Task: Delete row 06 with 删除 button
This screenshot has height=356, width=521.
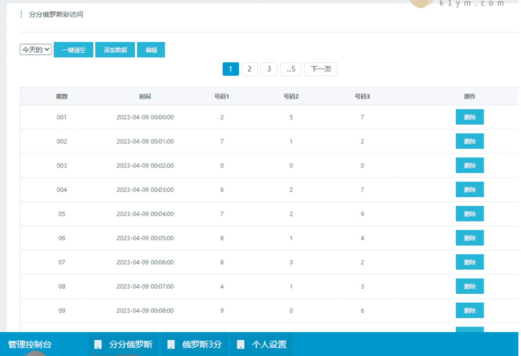Action: coord(470,238)
